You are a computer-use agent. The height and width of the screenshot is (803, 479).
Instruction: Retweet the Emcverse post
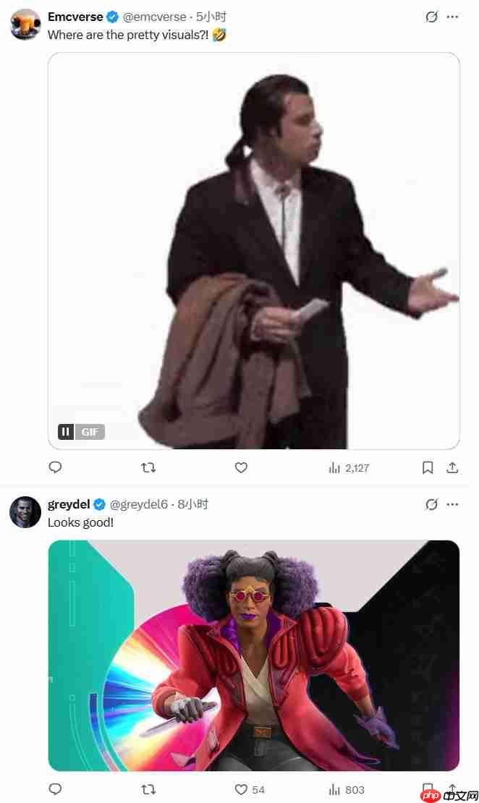tap(148, 467)
